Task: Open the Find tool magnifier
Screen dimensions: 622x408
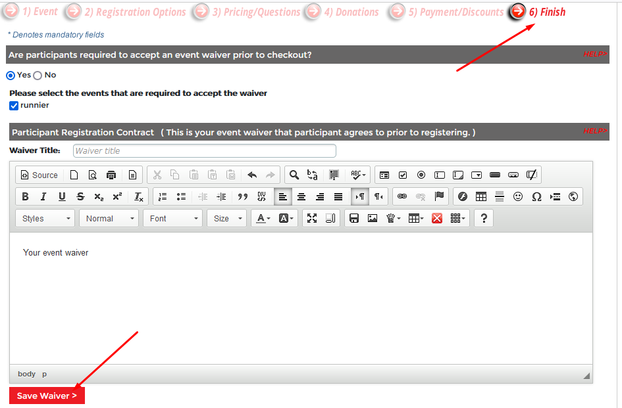Action: (294, 175)
